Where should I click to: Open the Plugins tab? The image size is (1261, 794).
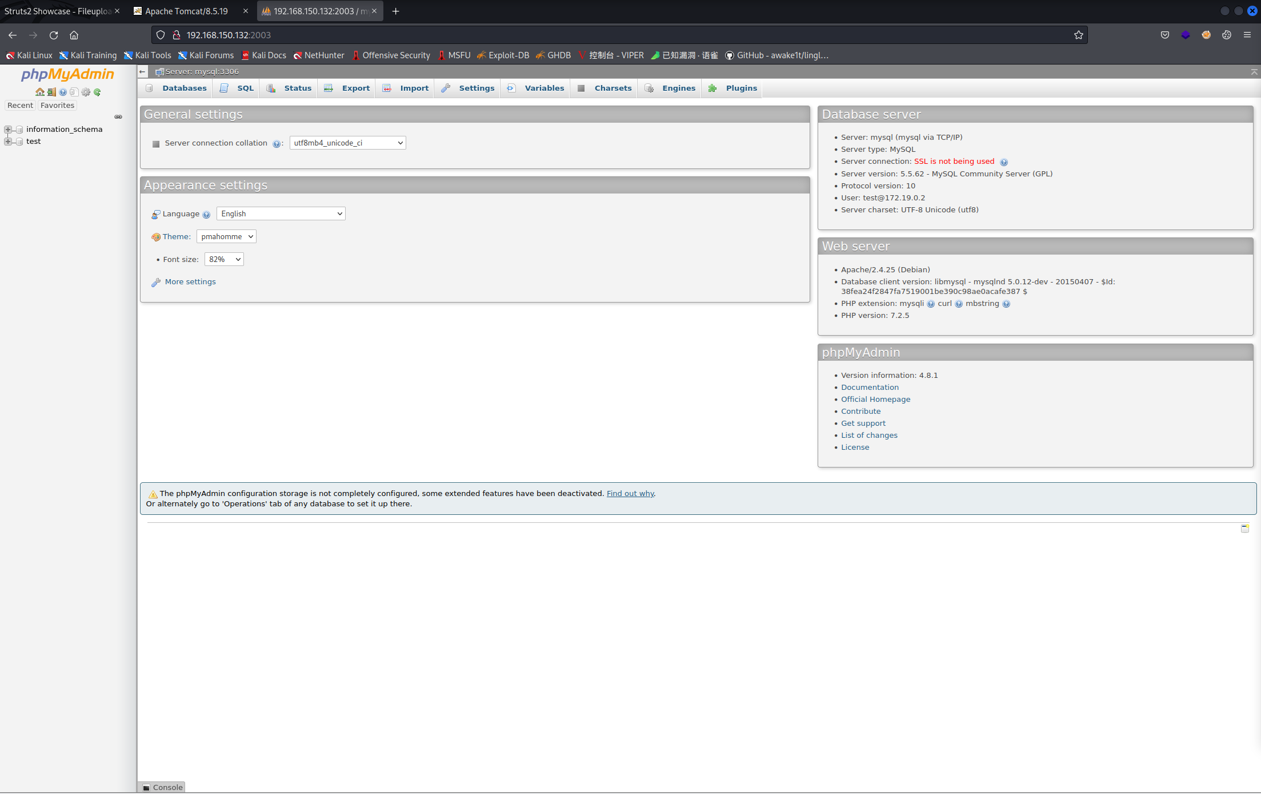(732, 88)
